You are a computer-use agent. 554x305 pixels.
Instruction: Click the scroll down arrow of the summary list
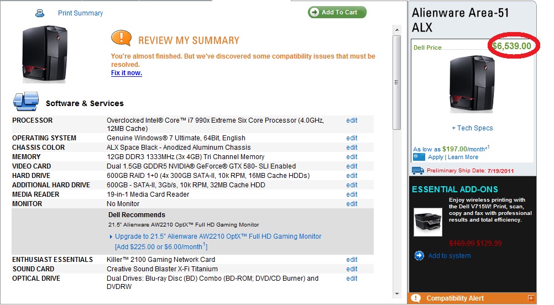(397, 294)
